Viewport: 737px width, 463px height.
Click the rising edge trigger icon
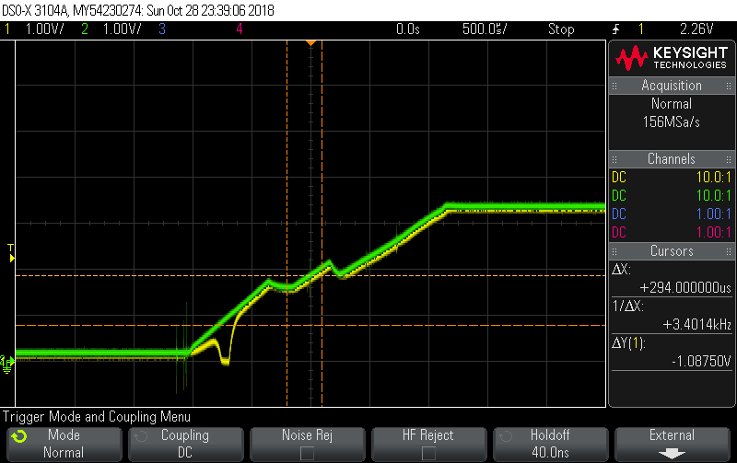615,29
